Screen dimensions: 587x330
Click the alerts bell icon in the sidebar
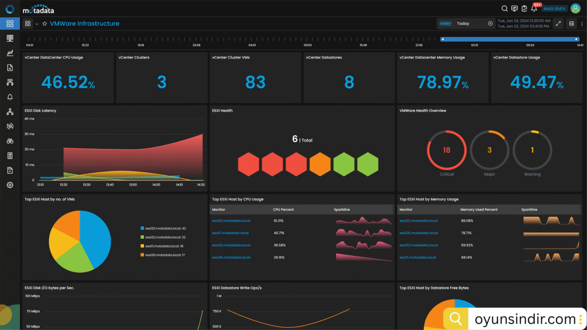pos(10,97)
